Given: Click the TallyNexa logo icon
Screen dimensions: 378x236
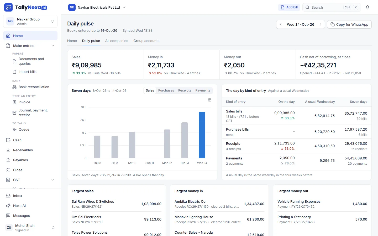Looking at the screenshot, I should [x=8, y=7].
